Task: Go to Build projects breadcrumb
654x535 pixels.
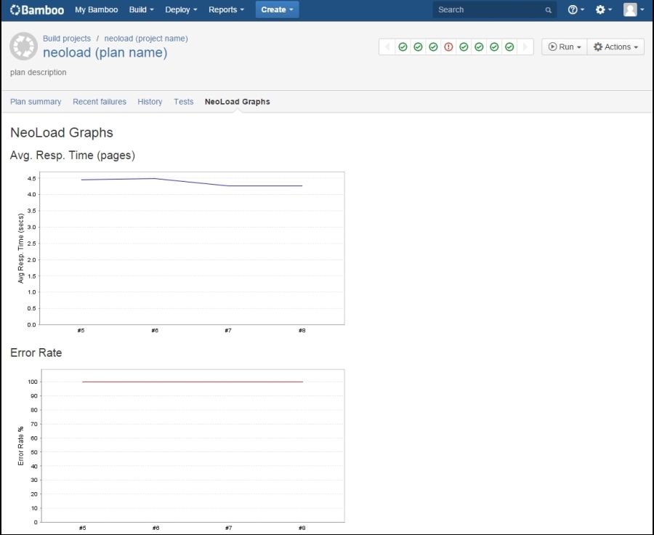Action: coord(67,39)
